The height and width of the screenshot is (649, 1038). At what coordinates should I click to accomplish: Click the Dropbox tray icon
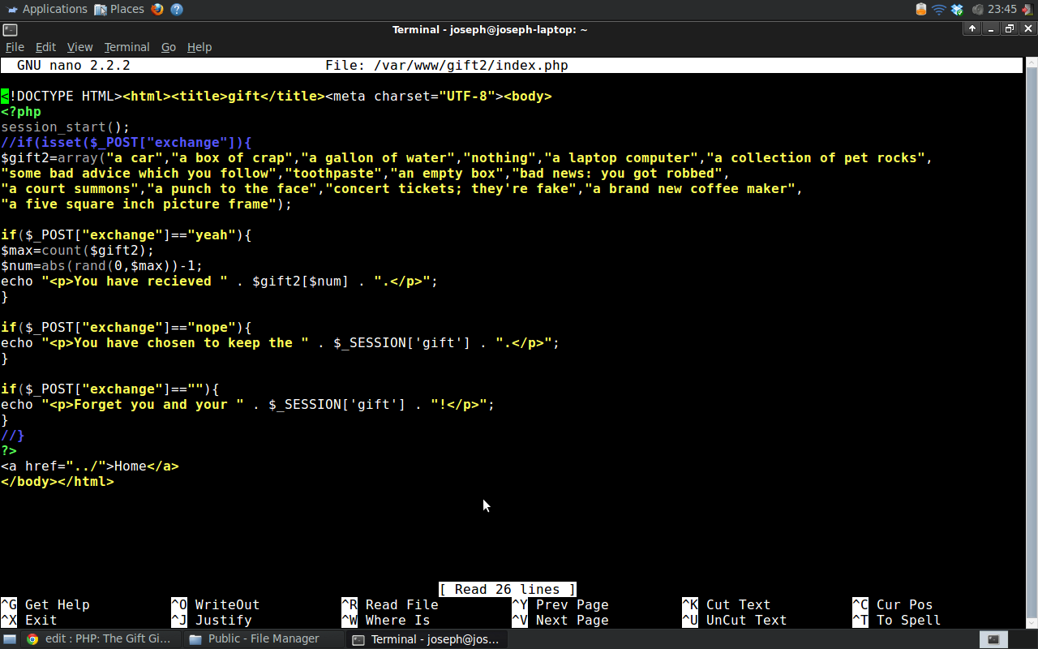[957, 9]
